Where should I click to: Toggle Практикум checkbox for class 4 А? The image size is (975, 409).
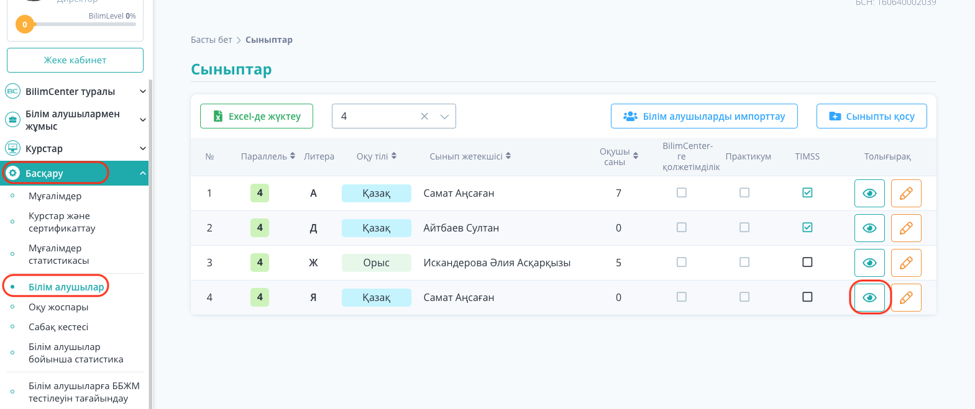pos(744,192)
